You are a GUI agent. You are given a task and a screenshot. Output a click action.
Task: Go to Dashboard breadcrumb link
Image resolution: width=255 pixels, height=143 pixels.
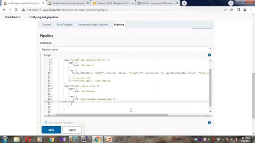[x=13, y=17]
